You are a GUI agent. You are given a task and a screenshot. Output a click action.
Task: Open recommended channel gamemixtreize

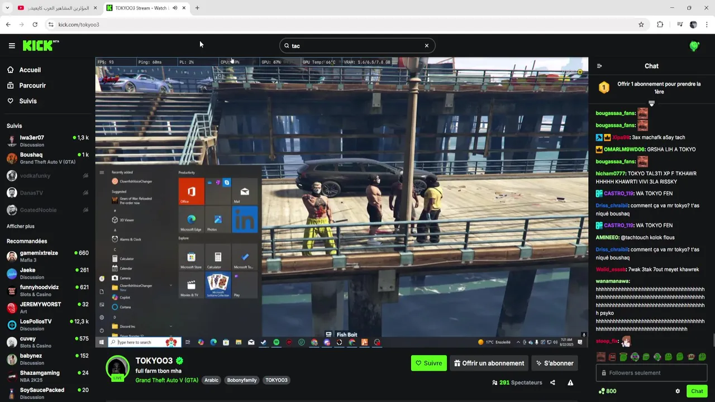47,256
